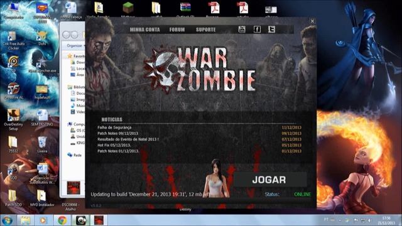Select the SOD desktop shortcut
Screen dimensions: 402x226
[x=13, y=171]
